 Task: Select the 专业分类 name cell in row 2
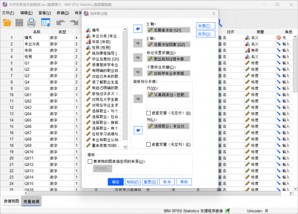(36, 44)
